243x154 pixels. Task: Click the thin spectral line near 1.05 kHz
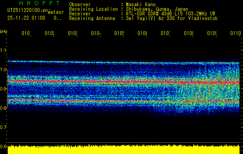[x=124, y=62]
